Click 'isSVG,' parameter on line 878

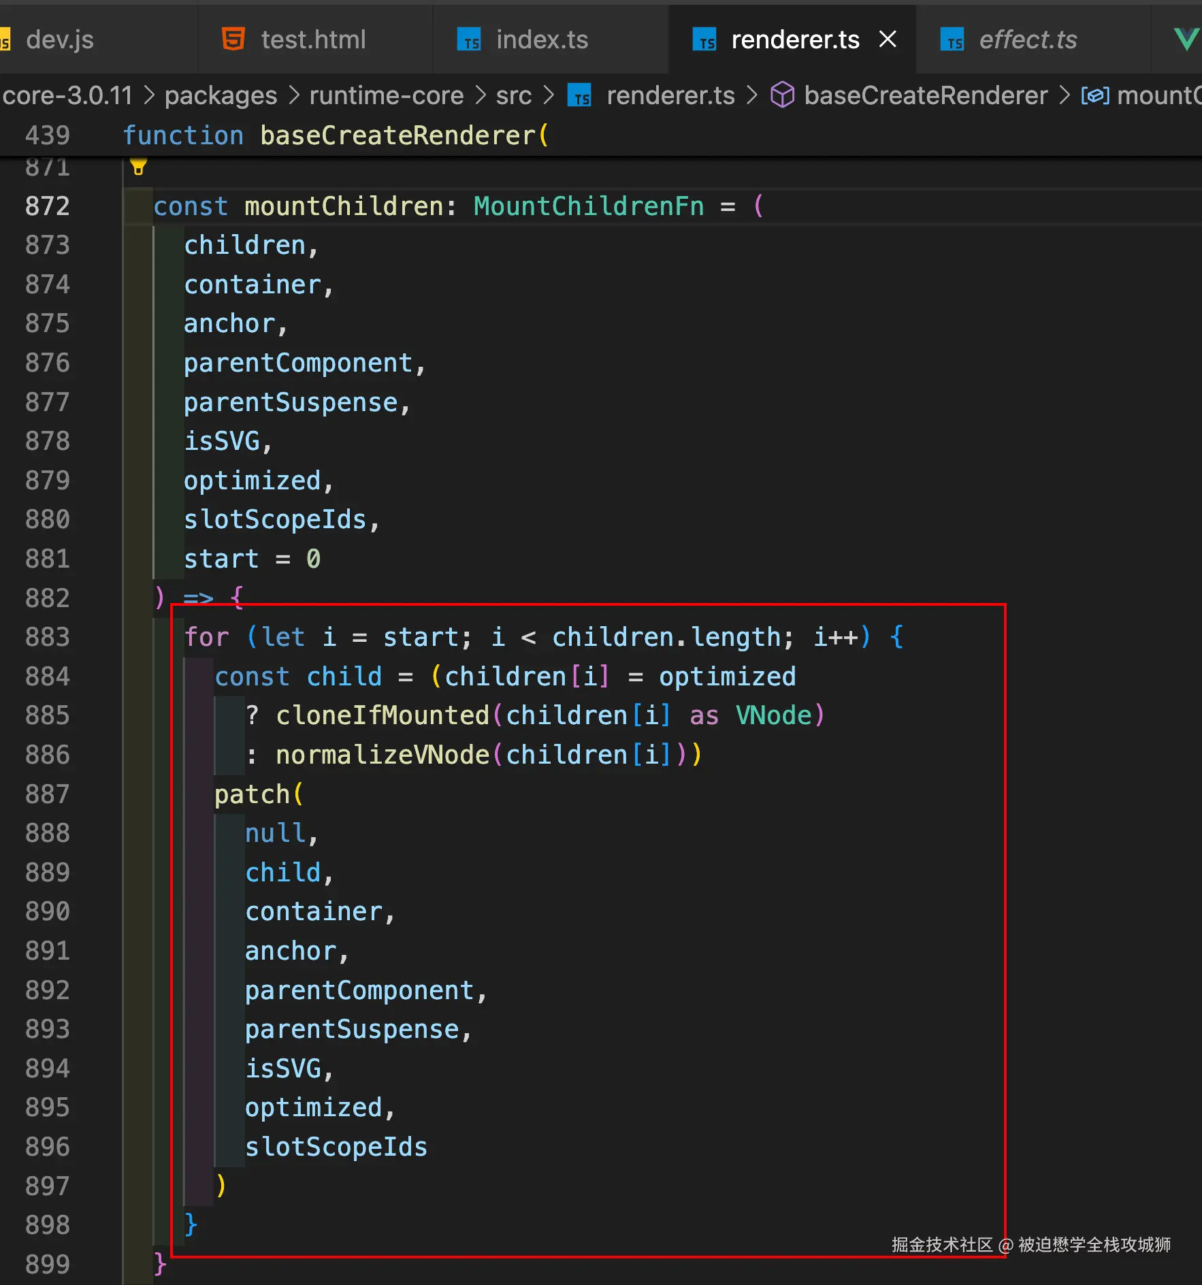click(x=229, y=441)
